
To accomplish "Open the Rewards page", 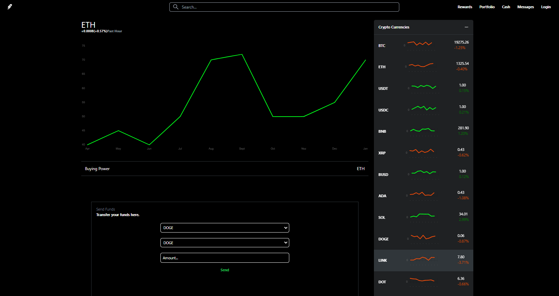I will [x=465, y=7].
